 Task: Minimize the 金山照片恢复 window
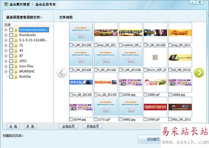[x=193, y=2]
